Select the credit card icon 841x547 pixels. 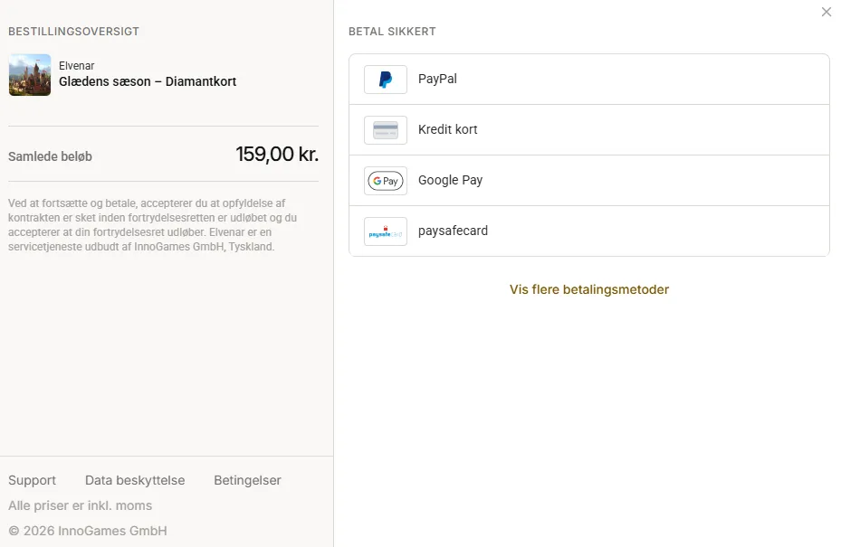click(x=385, y=130)
